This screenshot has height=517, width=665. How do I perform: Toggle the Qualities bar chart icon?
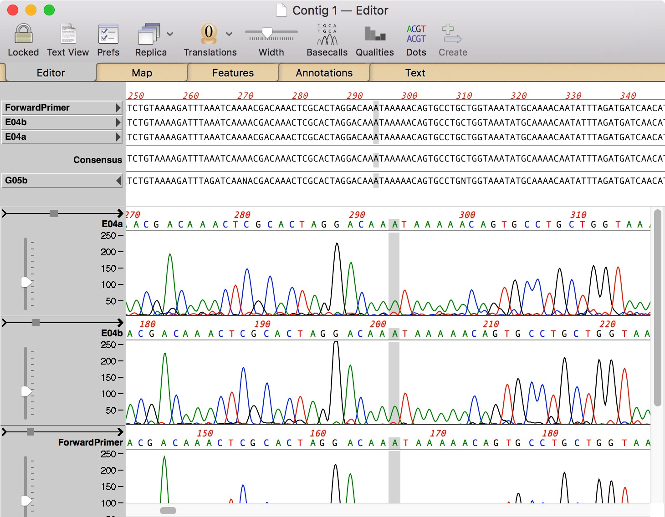pos(374,34)
